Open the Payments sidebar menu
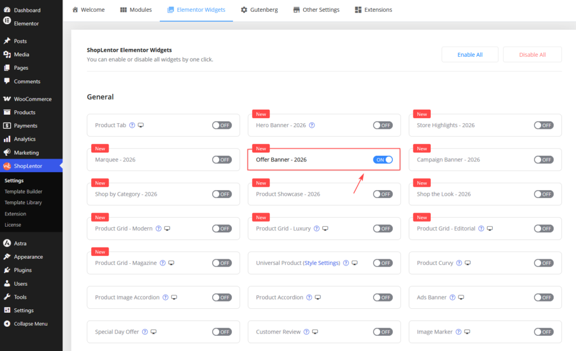Viewport: 576px width, 351px height. [x=31, y=125]
